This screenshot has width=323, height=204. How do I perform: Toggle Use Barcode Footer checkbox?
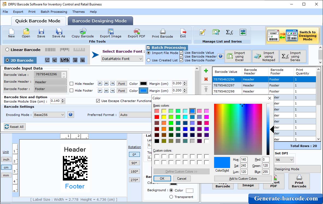[x=181, y=60]
